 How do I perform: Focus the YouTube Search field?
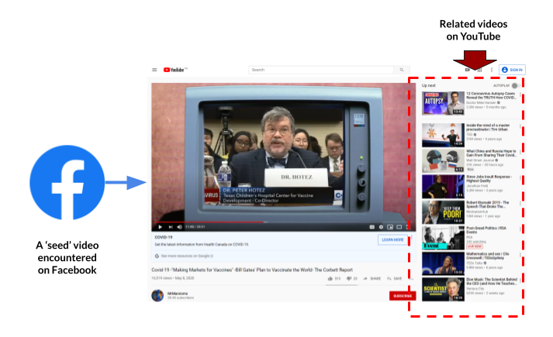click(x=321, y=70)
